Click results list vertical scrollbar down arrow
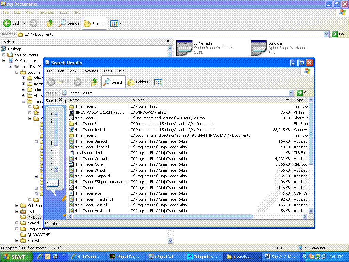 (311, 210)
